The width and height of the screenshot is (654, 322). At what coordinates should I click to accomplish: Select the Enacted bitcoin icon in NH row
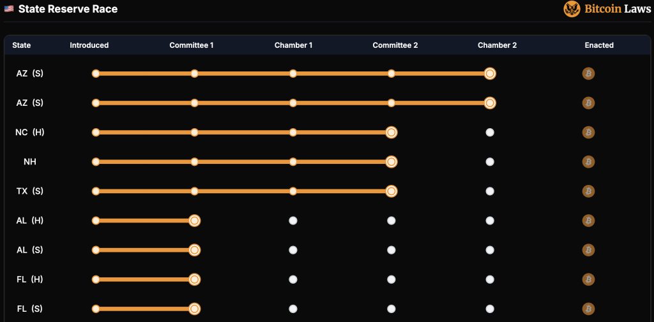click(588, 162)
